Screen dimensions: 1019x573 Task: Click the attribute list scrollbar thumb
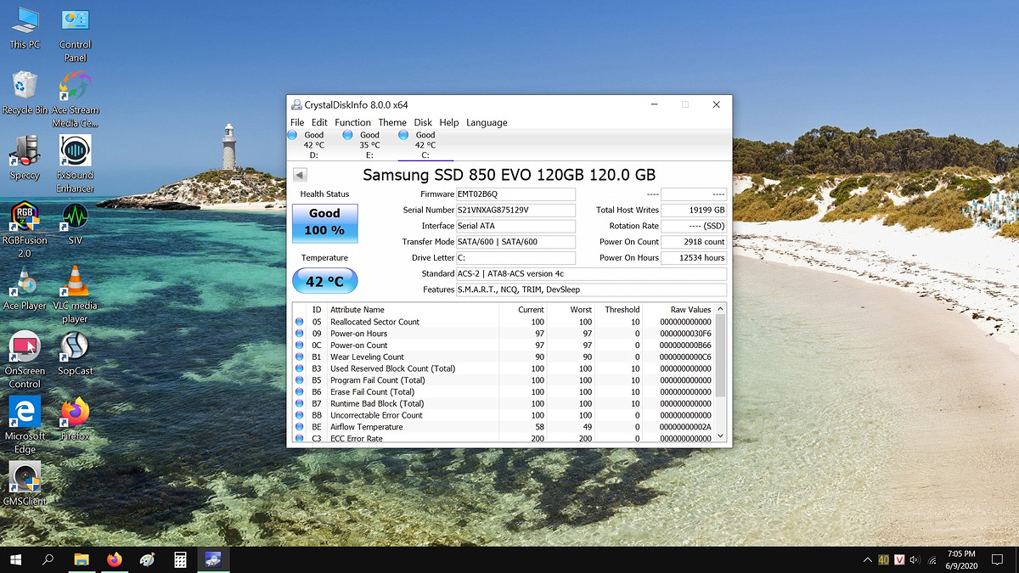(x=721, y=357)
